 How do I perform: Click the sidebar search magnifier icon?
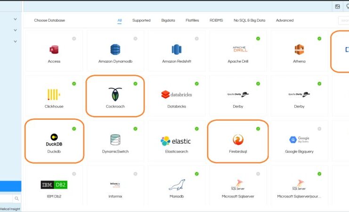16,198
